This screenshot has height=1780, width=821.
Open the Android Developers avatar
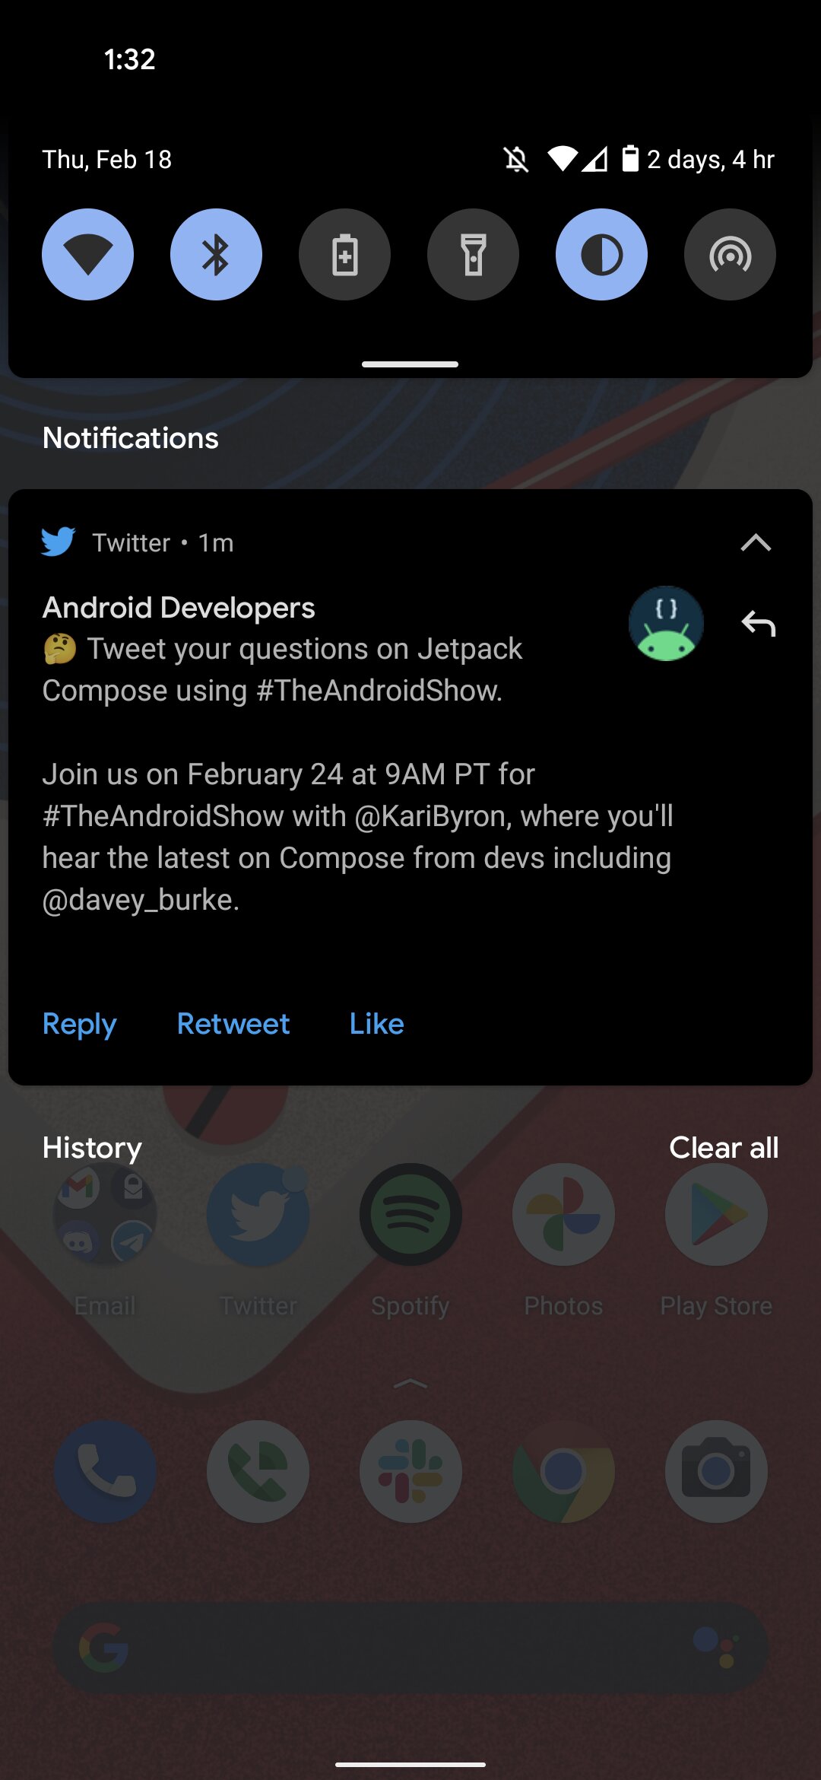(666, 624)
